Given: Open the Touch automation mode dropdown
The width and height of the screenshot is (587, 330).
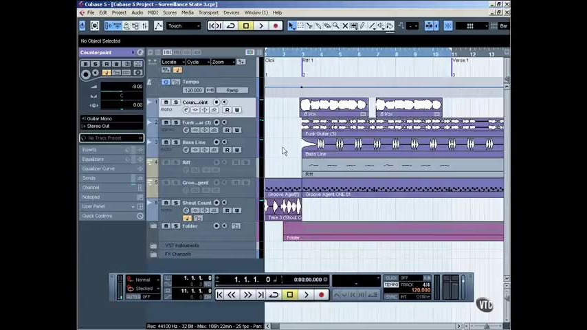Looking at the screenshot, I should click(184, 26).
